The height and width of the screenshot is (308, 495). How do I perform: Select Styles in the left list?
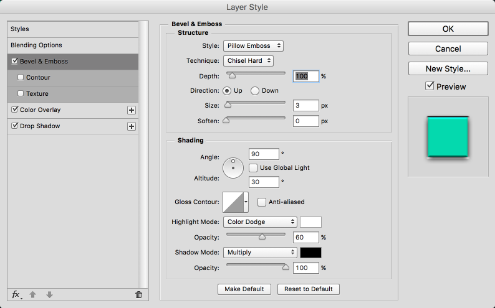point(20,29)
